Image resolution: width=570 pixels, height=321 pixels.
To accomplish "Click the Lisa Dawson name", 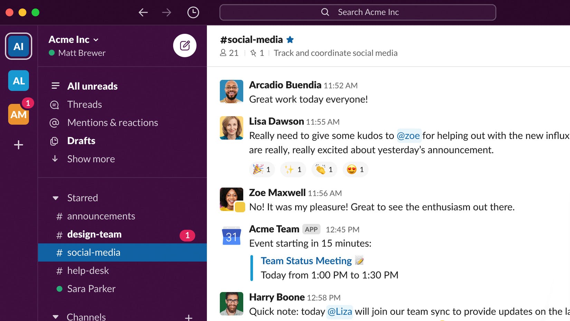I will click(x=276, y=121).
